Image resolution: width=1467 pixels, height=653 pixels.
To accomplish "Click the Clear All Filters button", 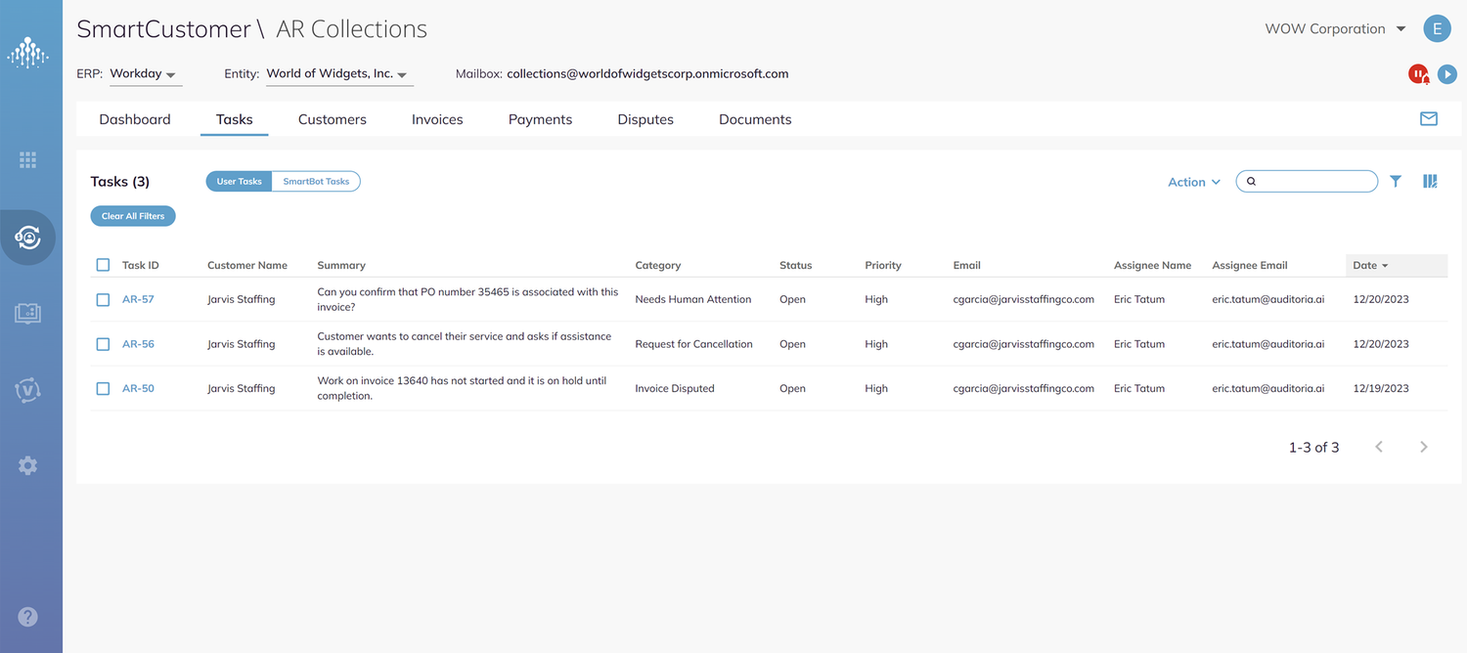I will tap(132, 215).
